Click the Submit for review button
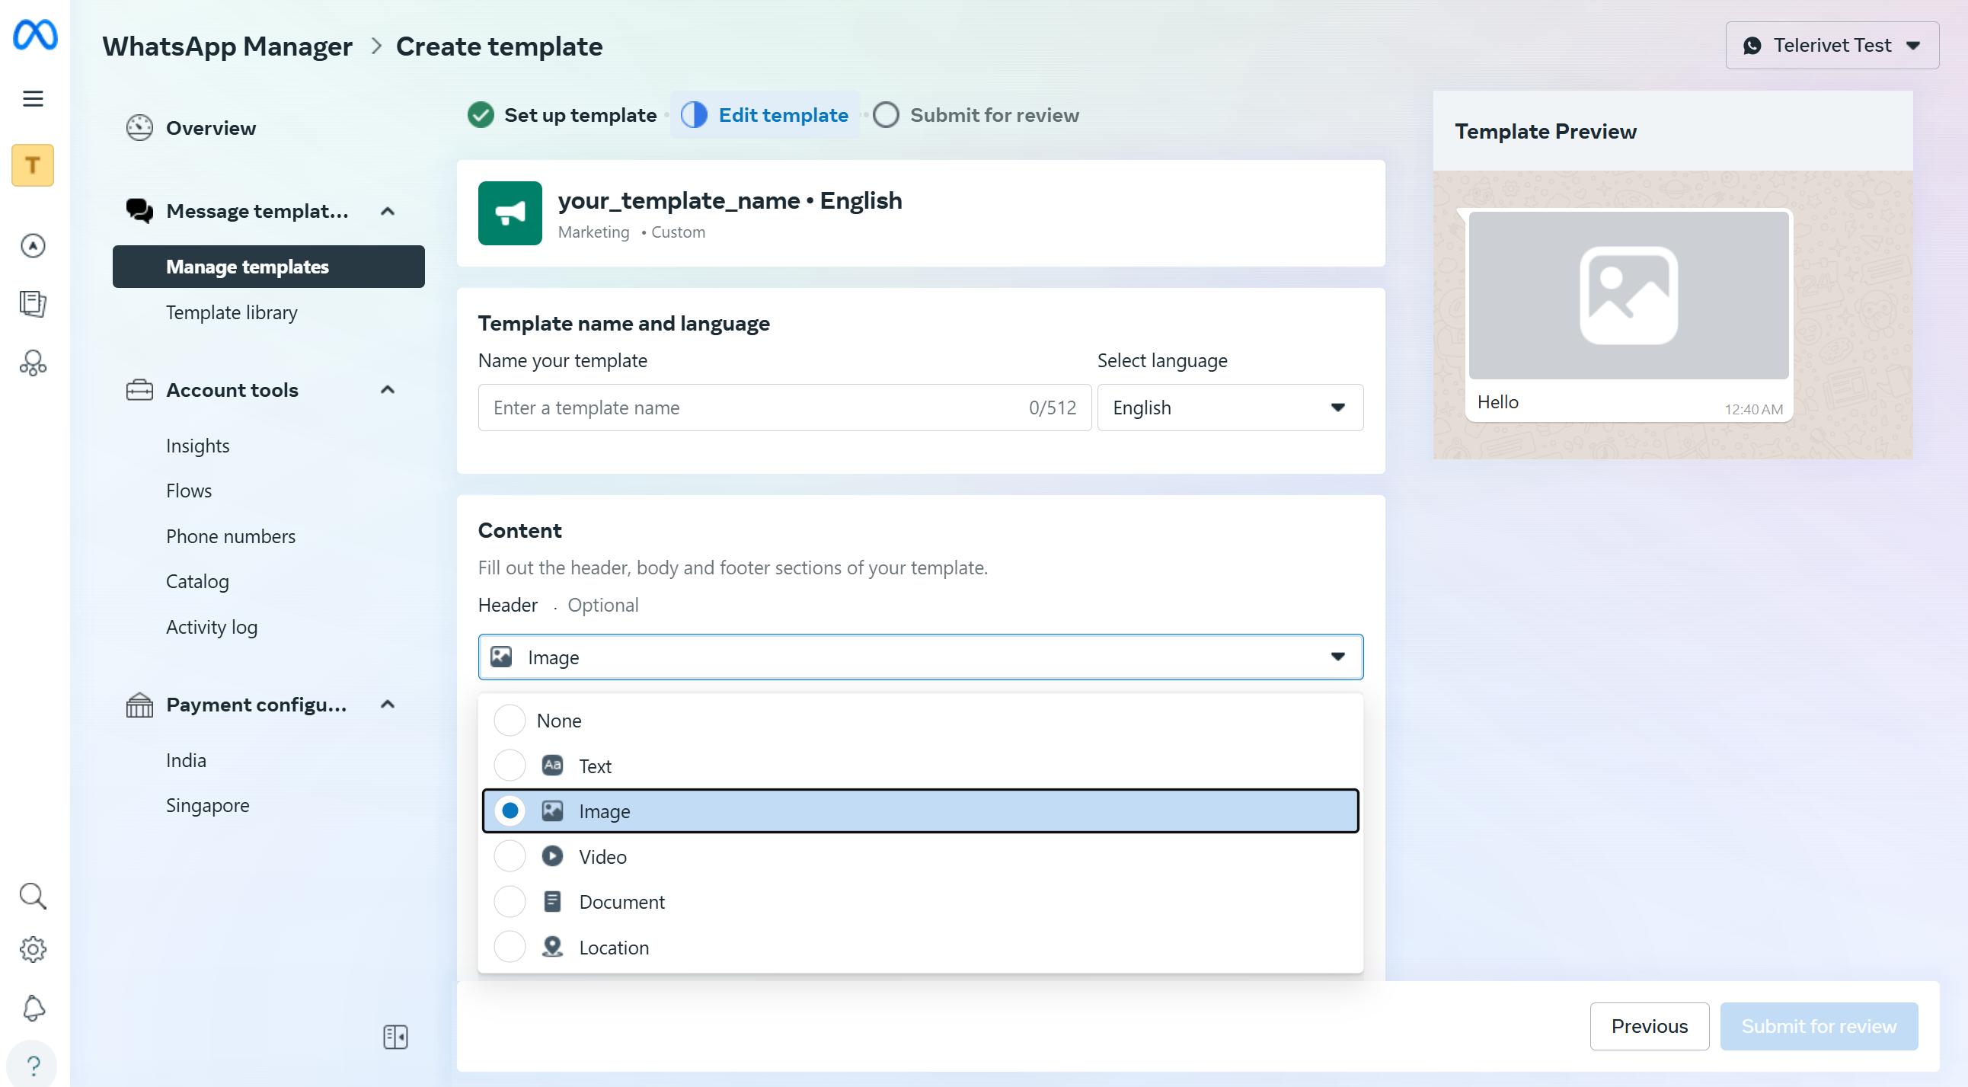The height and width of the screenshot is (1087, 1968). (x=1818, y=1025)
